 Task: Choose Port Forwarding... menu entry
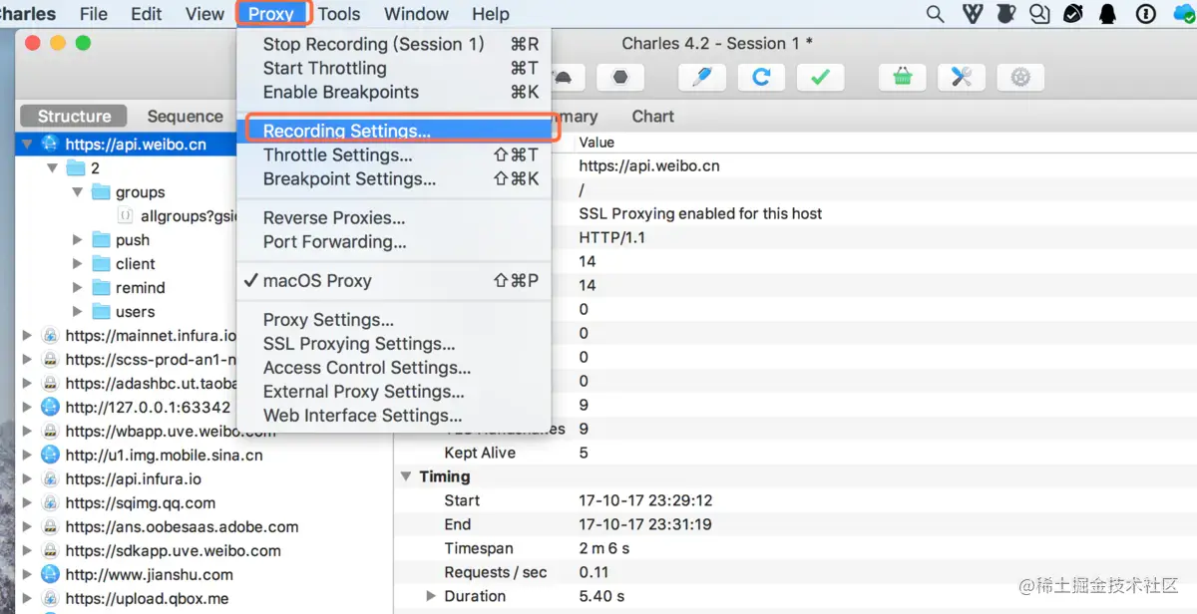394,241
